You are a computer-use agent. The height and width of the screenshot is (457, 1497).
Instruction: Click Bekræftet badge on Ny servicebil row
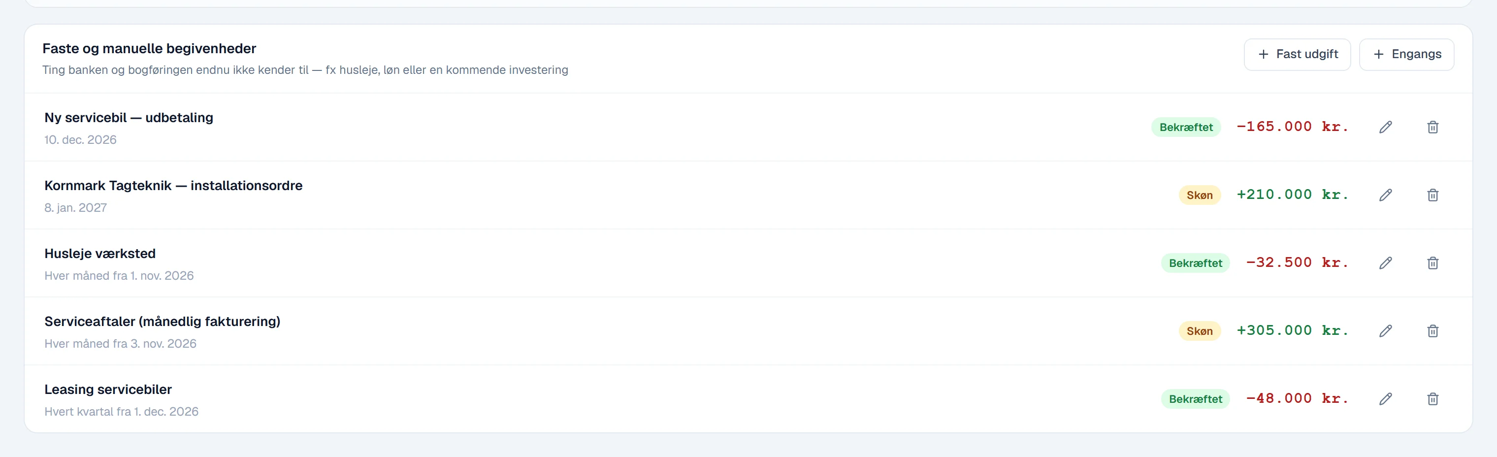(x=1185, y=128)
